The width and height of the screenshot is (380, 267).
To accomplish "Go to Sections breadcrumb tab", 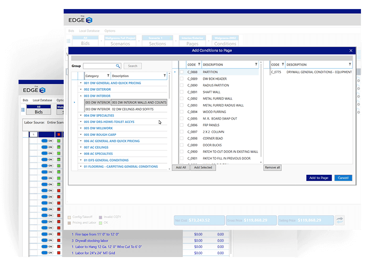I will [157, 41].
